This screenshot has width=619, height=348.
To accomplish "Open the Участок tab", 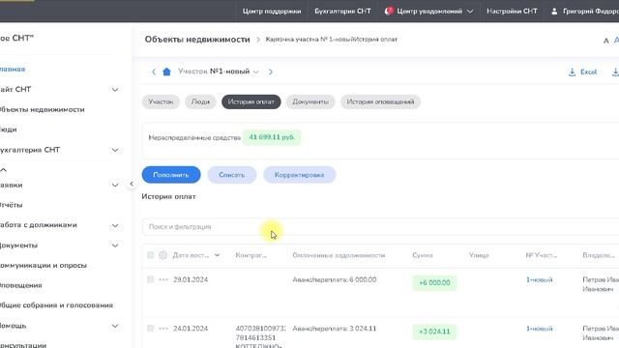I will pyautogui.click(x=161, y=101).
